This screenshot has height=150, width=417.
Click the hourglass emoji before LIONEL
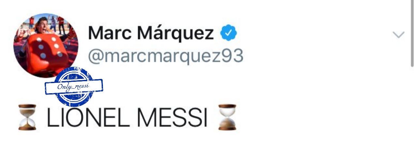(28, 117)
